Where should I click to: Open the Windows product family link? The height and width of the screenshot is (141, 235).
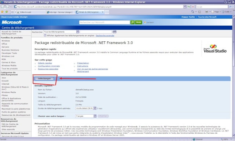point(6,41)
